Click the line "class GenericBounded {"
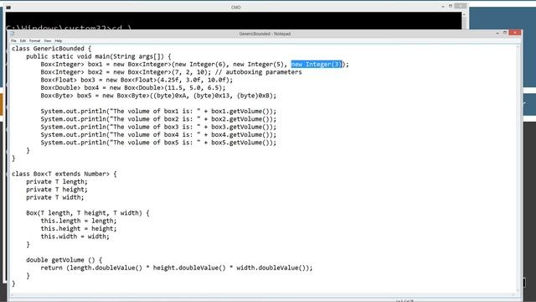This screenshot has height=302, width=536. coord(52,49)
